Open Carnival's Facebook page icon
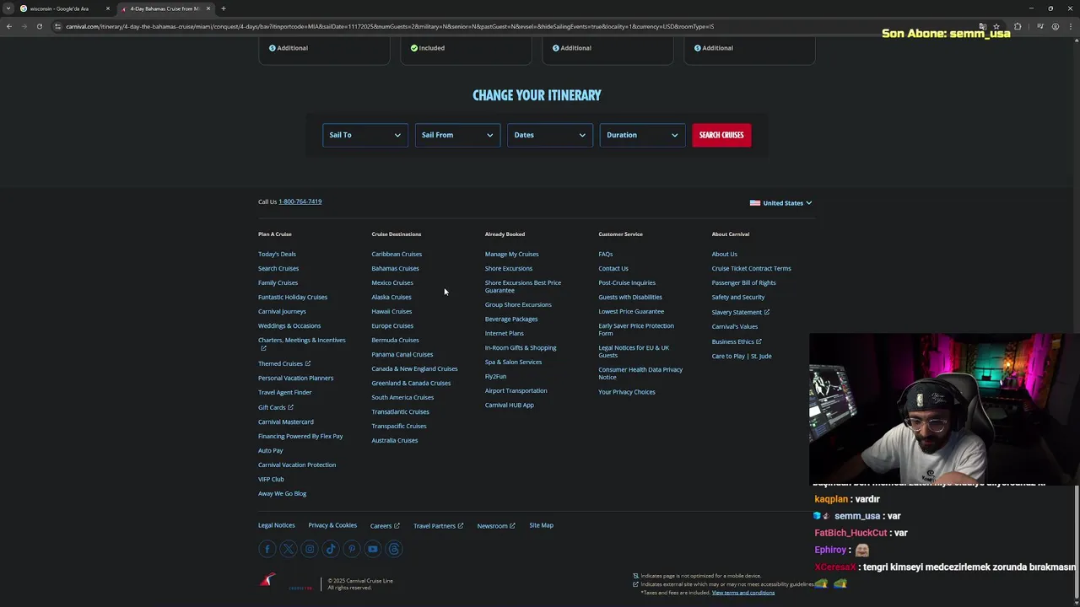1080x607 pixels. click(x=267, y=549)
